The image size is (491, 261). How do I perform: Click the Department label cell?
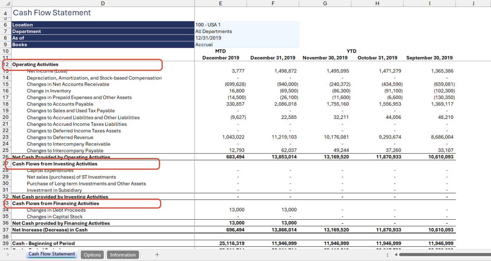coord(103,31)
